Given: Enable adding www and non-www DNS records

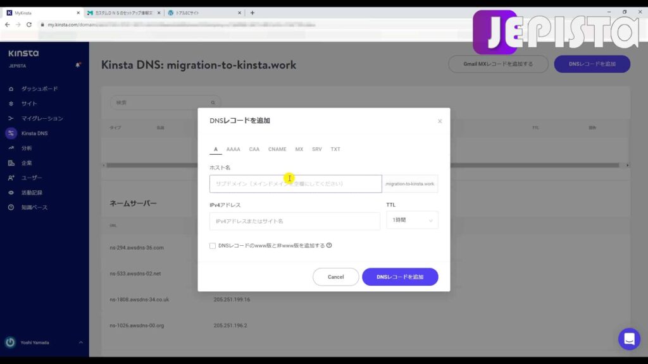Looking at the screenshot, I should click(x=213, y=245).
